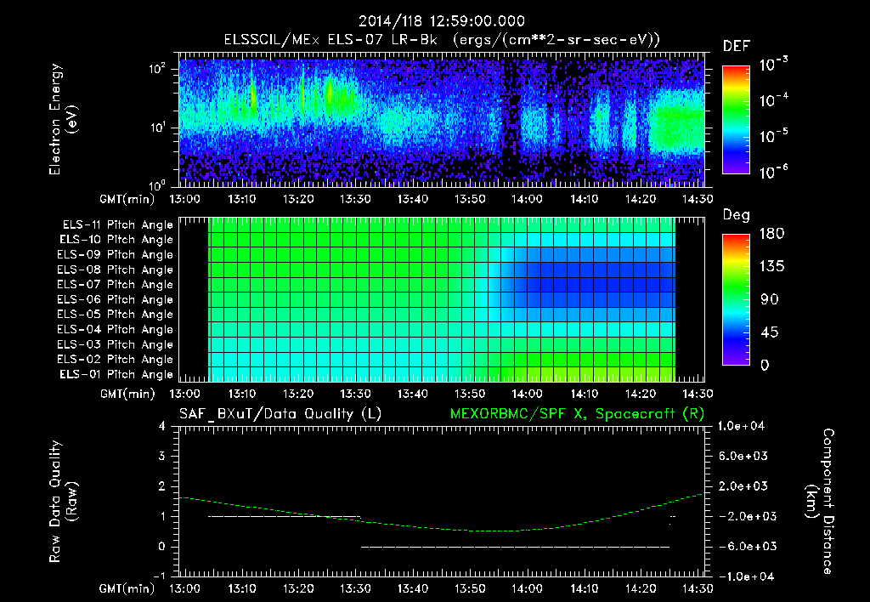Viewport: 870px width, 602px height.
Task: Select the SAF_BXuT/Data Quality (L) heading
Action: coord(280,414)
